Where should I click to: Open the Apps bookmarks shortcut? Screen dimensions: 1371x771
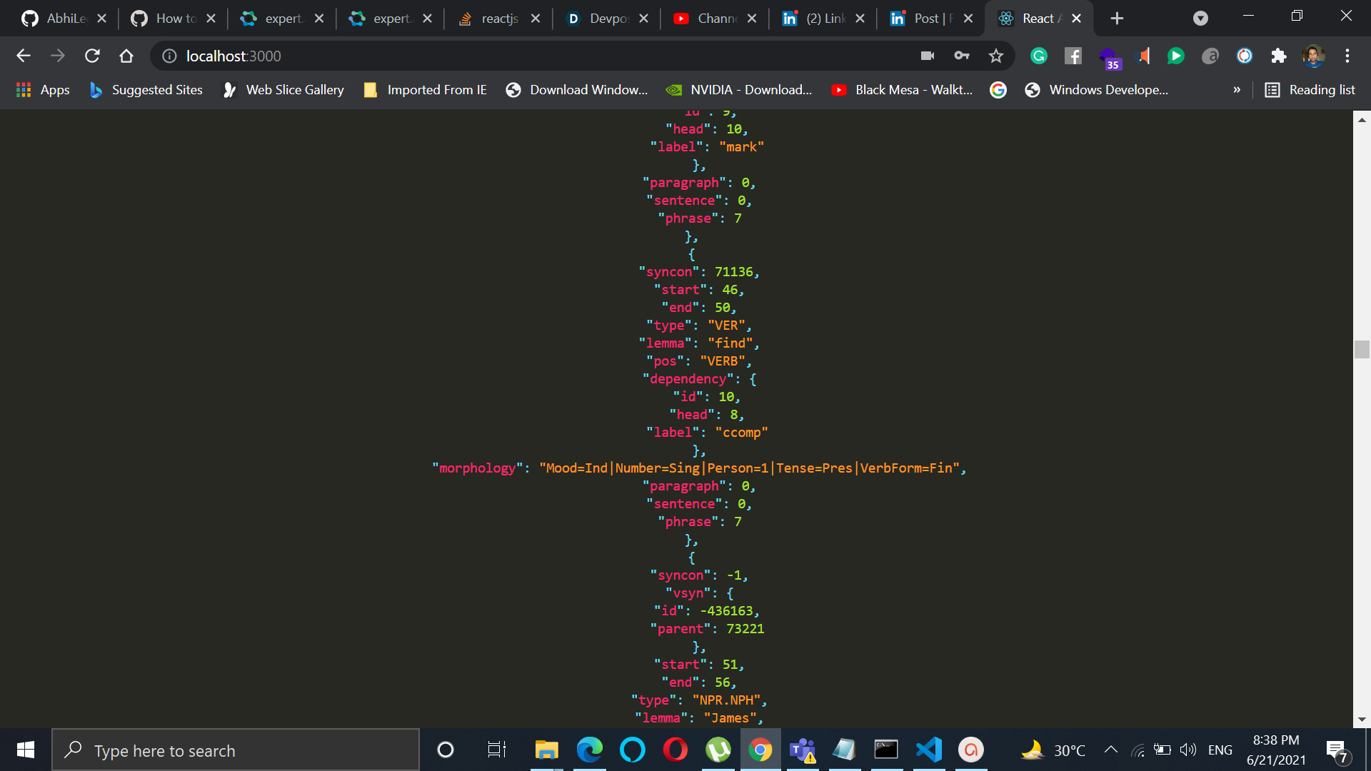43,90
